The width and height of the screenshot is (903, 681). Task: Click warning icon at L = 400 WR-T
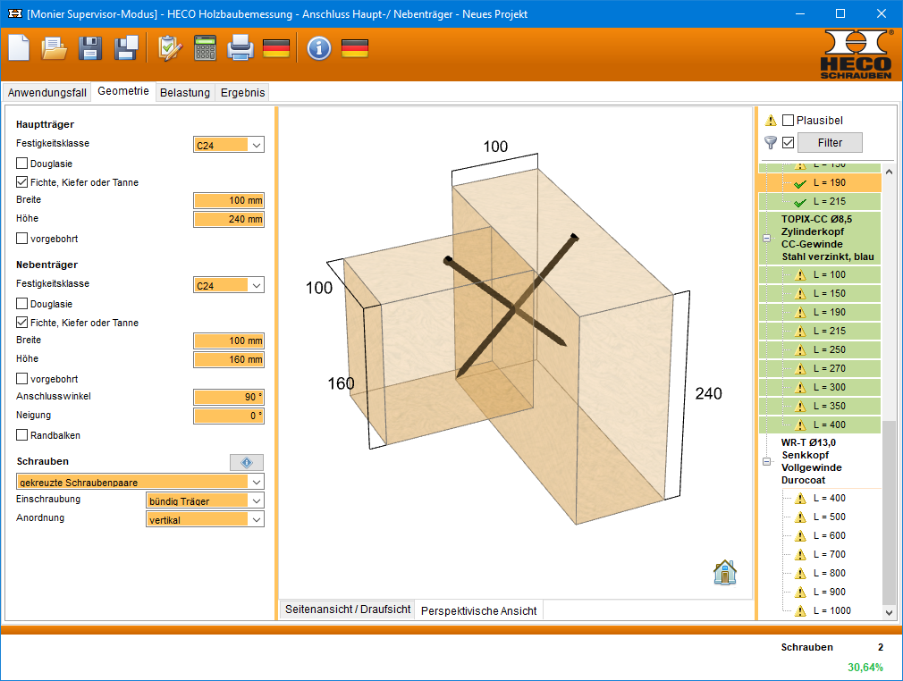(x=800, y=499)
